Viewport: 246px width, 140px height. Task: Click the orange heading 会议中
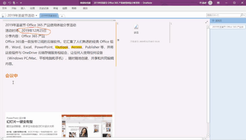pos(12,76)
